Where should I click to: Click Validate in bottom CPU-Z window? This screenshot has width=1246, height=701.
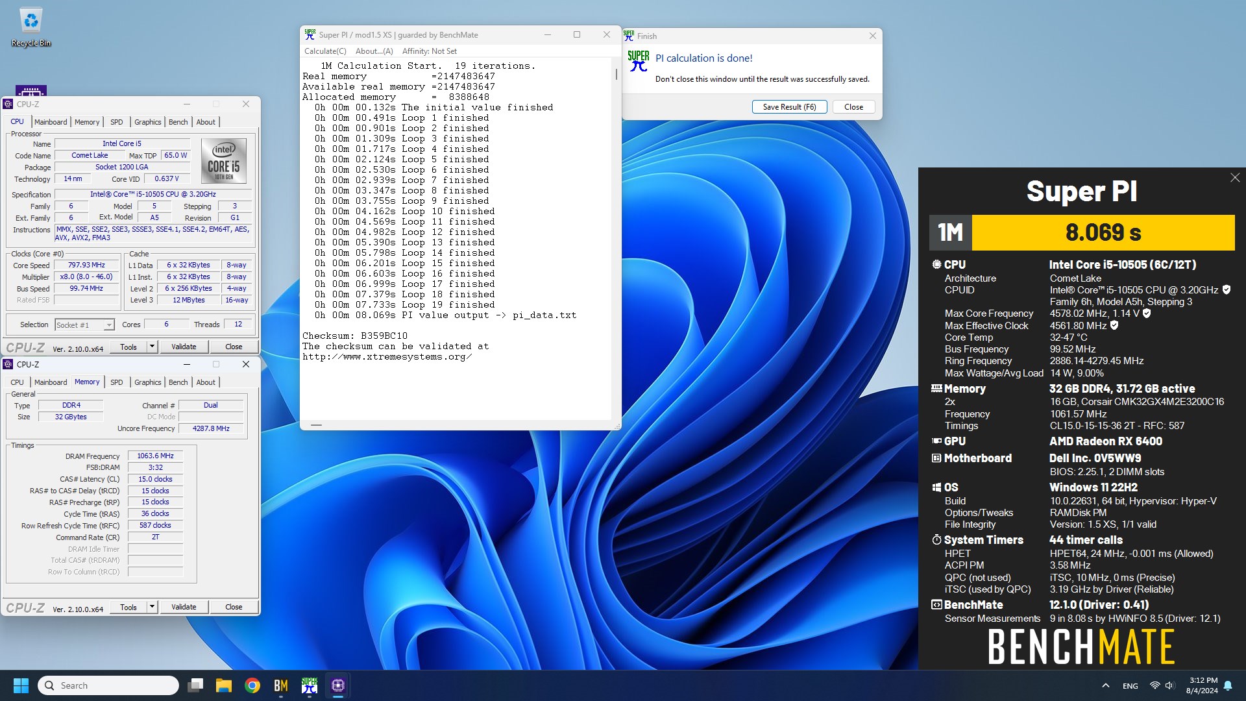coord(184,607)
